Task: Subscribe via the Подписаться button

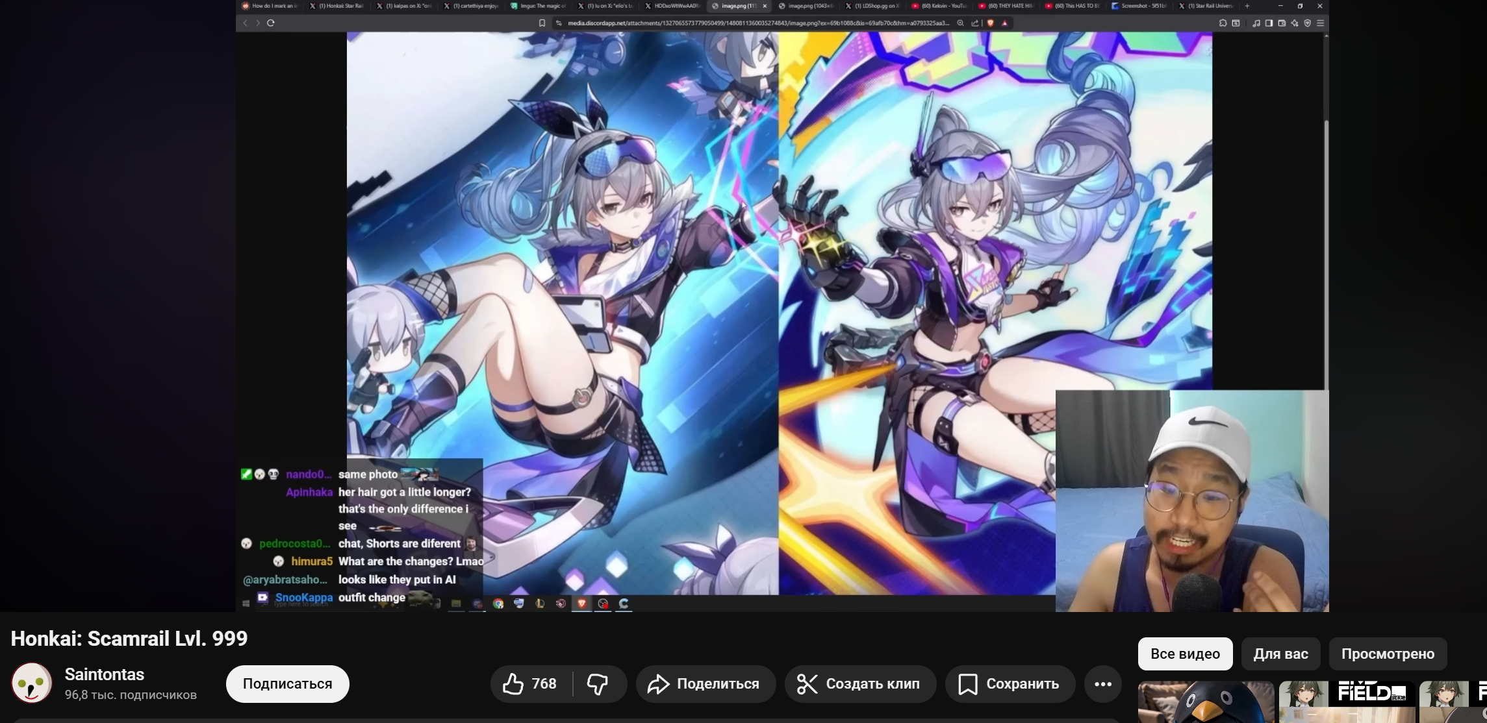Action: pyautogui.click(x=287, y=684)
